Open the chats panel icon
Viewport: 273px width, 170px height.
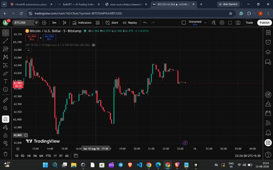point(268,62)
